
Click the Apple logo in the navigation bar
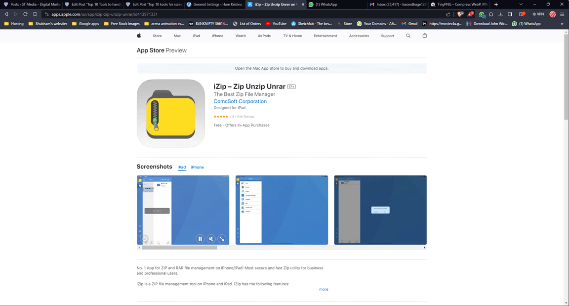pyautogui.click(x=139, y=36)
